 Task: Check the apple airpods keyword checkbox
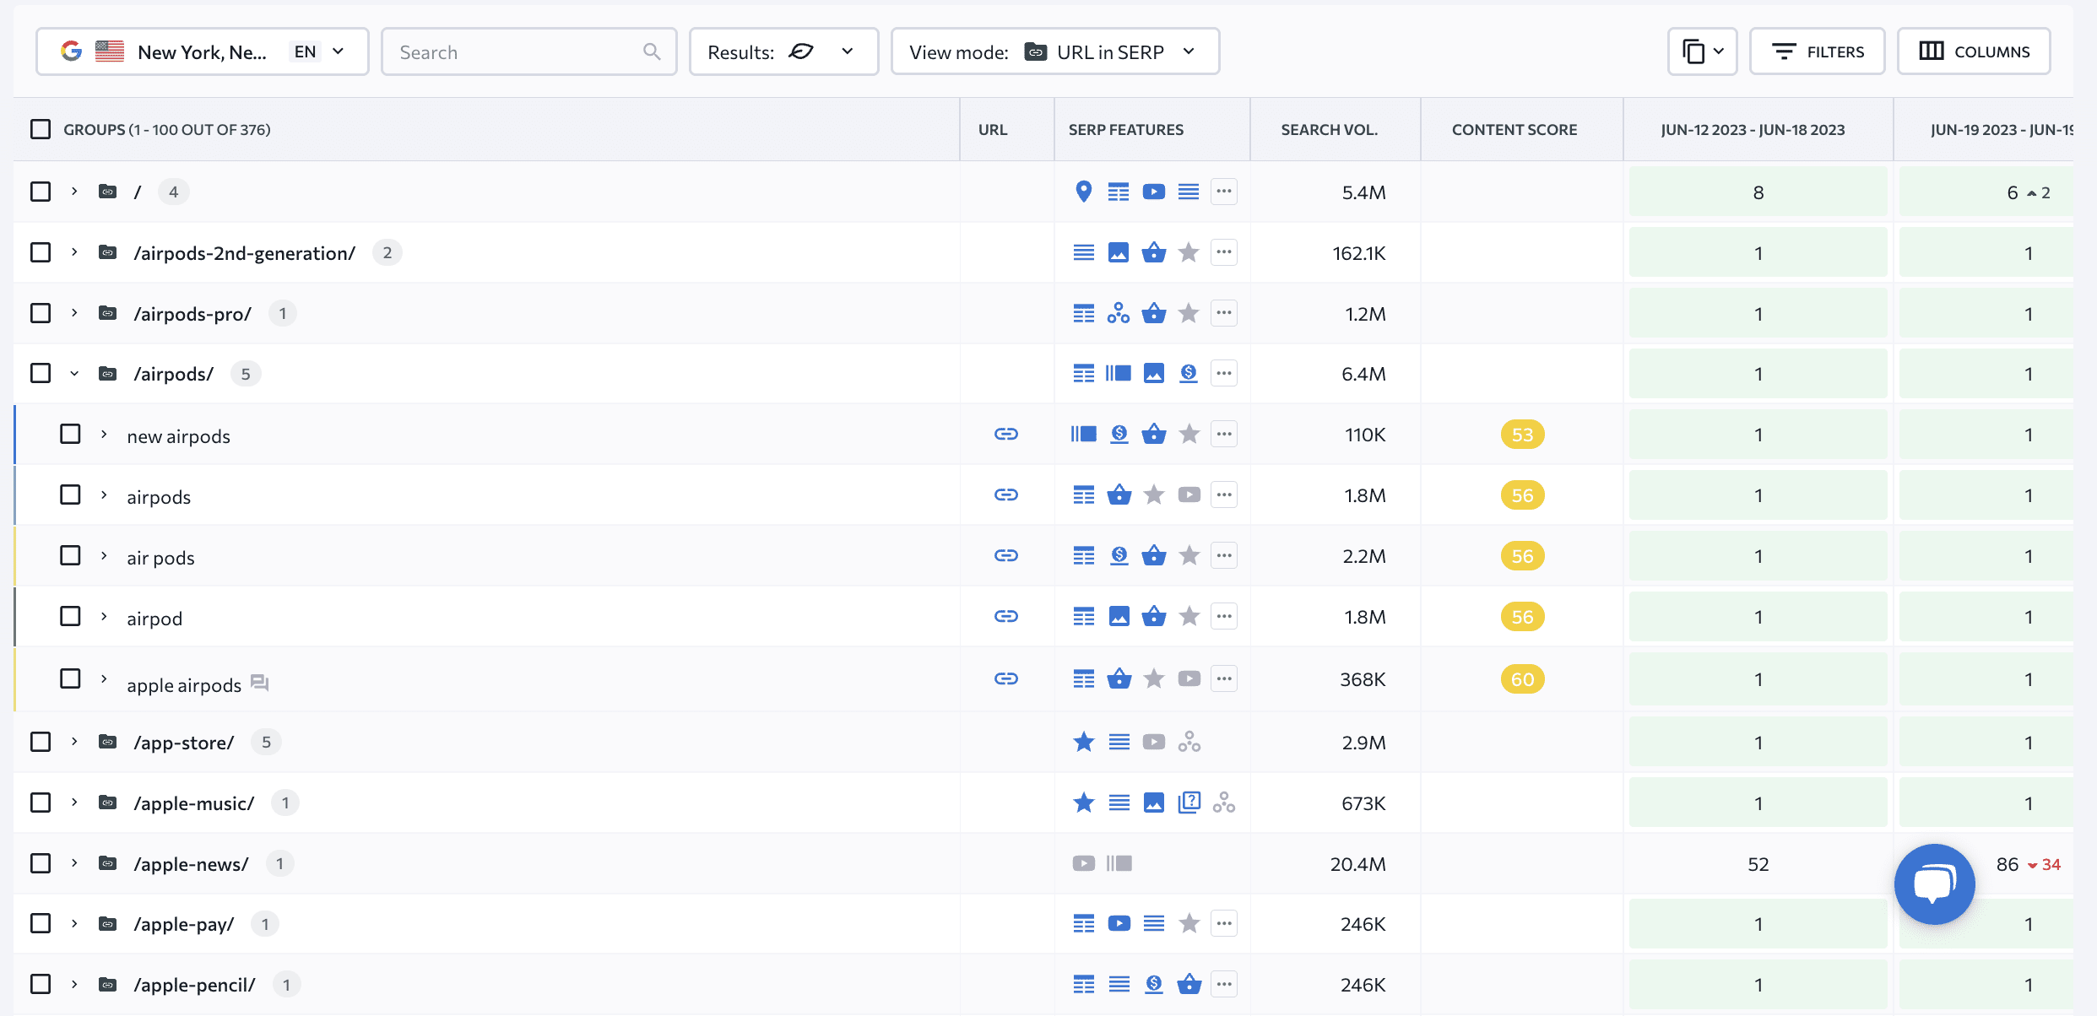click(x=71, y=678)
